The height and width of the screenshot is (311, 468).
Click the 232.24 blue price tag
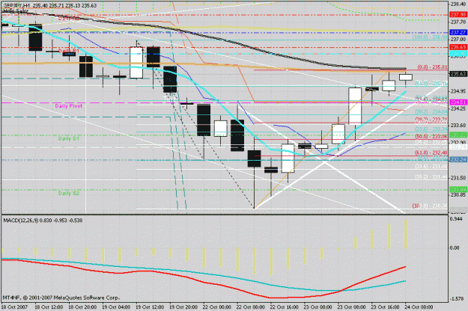click(458, 160)
